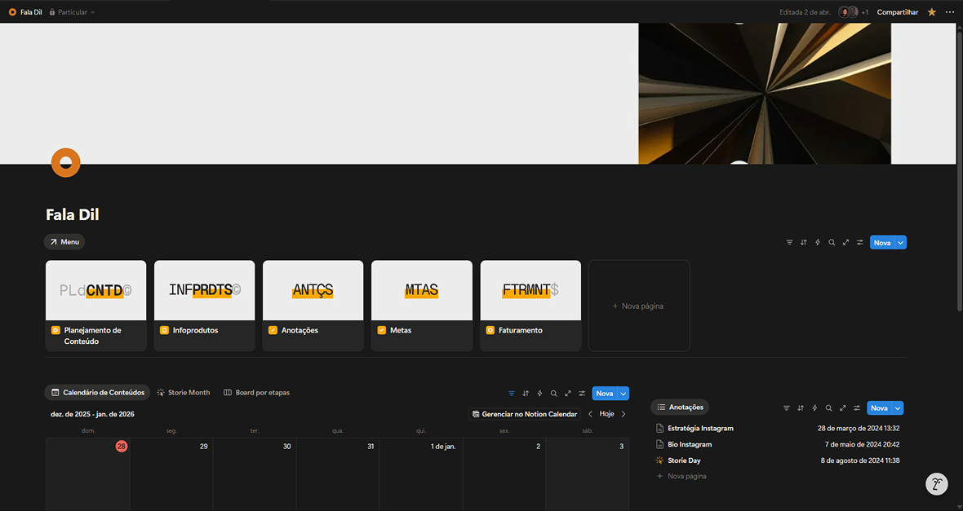Open the Estratégia Instagram note
The height and width of the screenshot is (511, 963).
click(700, 429)
